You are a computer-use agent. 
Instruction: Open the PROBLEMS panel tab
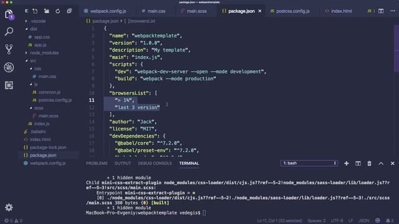pos(97,163)
